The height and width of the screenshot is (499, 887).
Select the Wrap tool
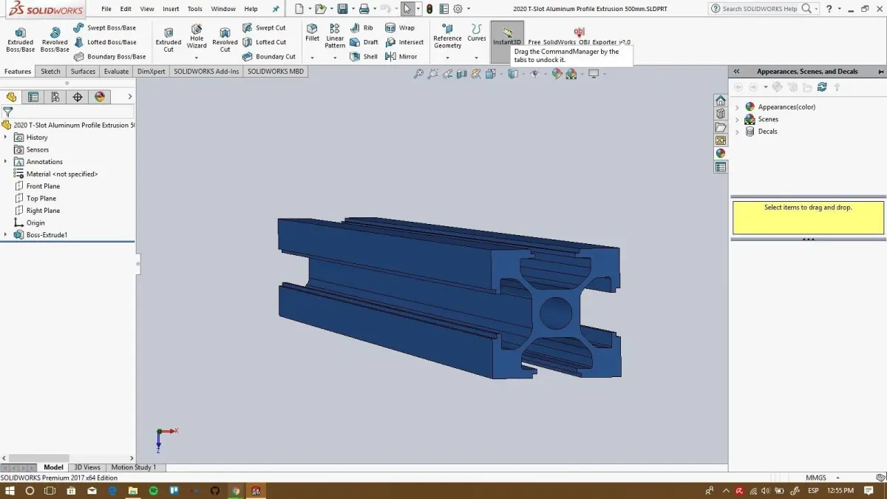coord(400,27)
